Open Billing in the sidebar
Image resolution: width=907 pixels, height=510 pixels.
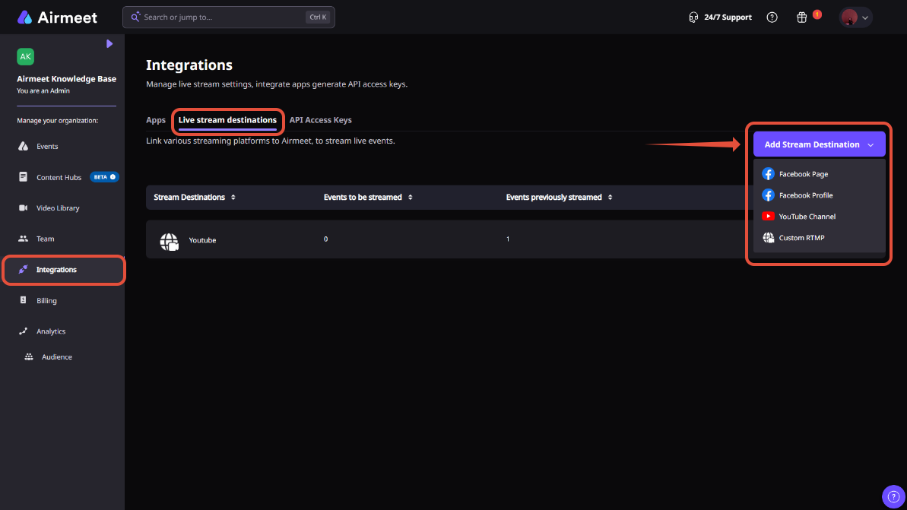pos(46,301)
